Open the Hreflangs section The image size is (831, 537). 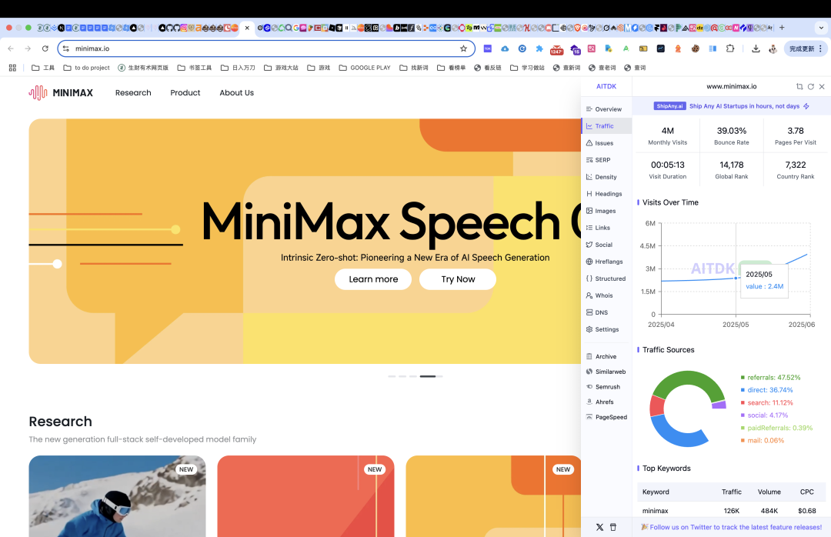coord(606,262)
